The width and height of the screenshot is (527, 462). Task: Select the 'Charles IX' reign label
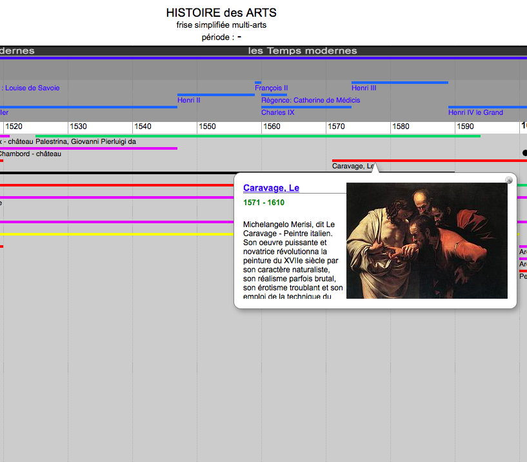278,112
